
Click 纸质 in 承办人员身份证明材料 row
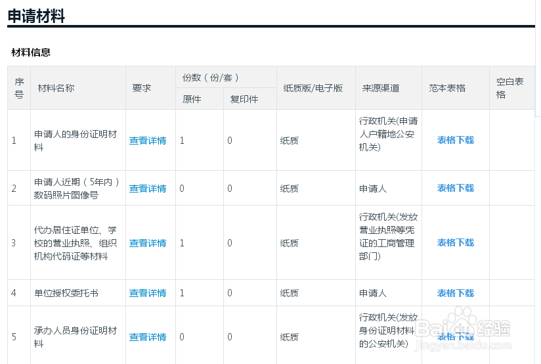pyautogui.click(x=289, y=337)
